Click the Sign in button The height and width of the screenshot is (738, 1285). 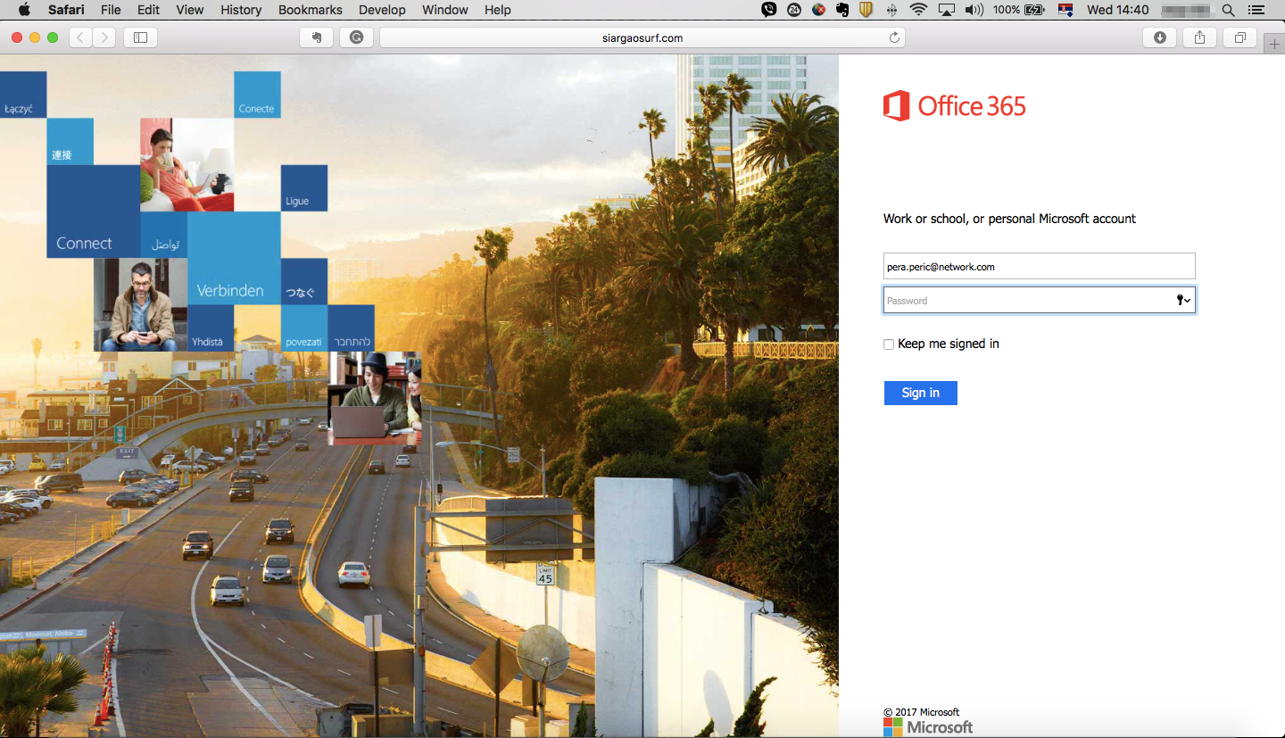tap(920, 393)
